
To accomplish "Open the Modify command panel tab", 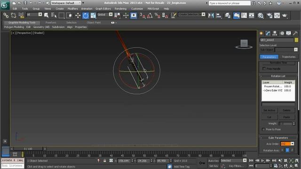I will click(x=268, y=33).
